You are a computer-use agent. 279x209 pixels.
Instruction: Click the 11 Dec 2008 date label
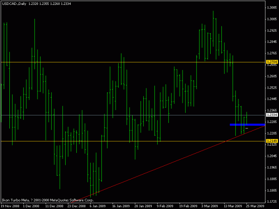pyautogui.click(x=54, y=206)
